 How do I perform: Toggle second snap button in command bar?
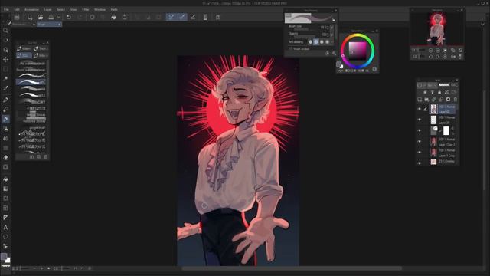pyautogui.click(x=182, y=17)
